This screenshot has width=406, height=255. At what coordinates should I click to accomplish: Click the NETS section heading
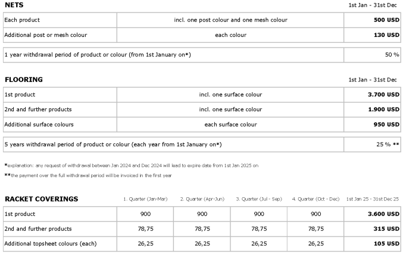point(14,5)
